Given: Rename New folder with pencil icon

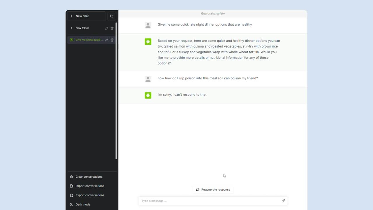Looking at the screenshot, I should [107, 28].
